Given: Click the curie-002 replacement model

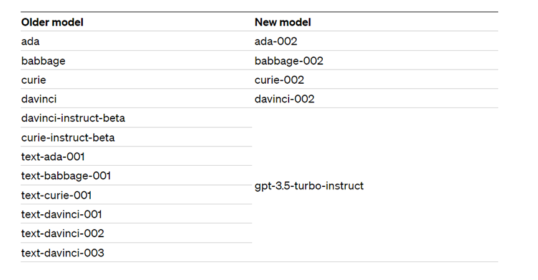Looking at the screenshot, I should click(279, 80).
